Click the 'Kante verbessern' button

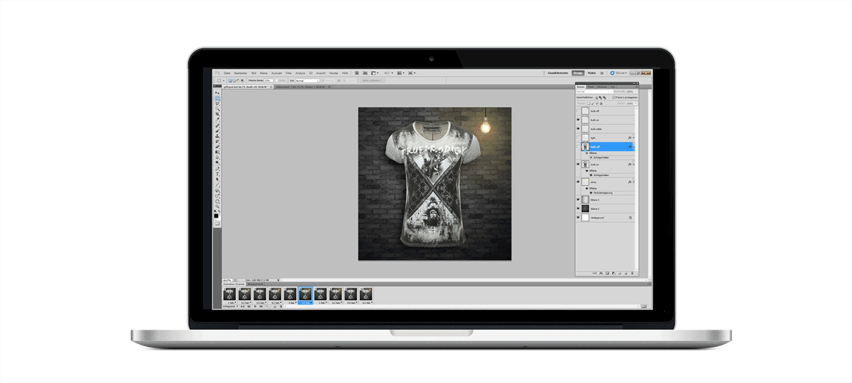click(x=372, y=81)
